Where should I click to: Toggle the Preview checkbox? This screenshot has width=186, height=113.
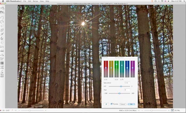pyautogui.click(x=112, y=104)
